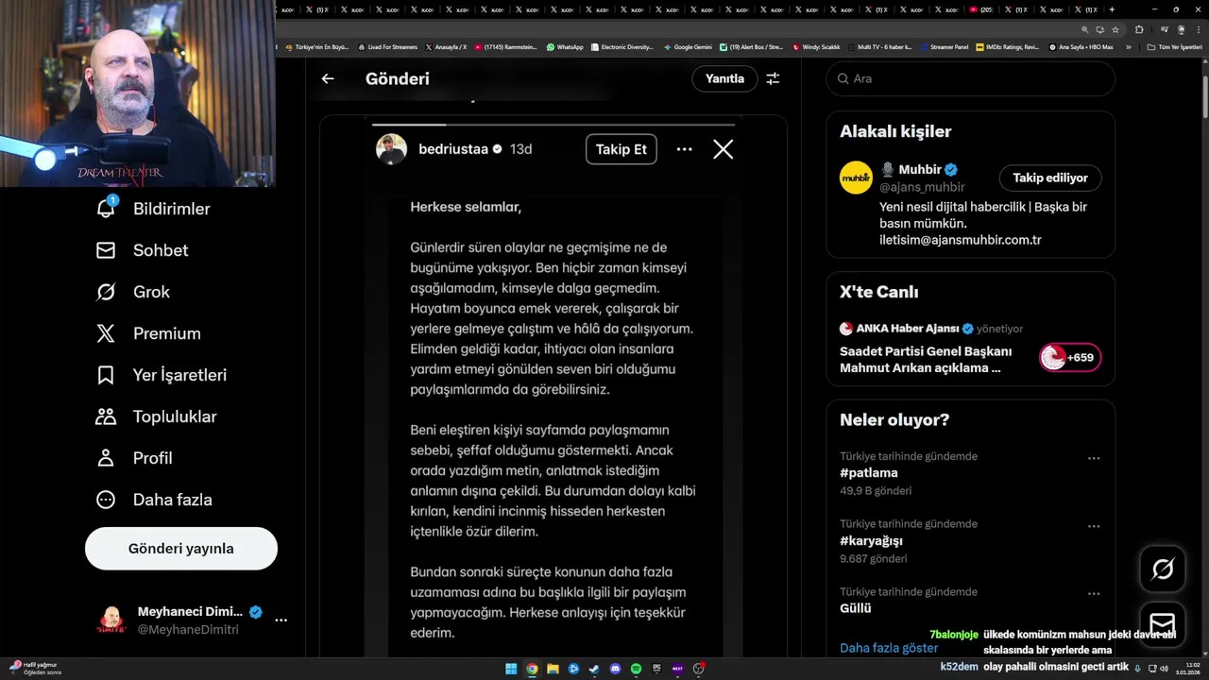Focus the Ara search field
Screen dimensions: 1209x680
click(x=971, y=79)
